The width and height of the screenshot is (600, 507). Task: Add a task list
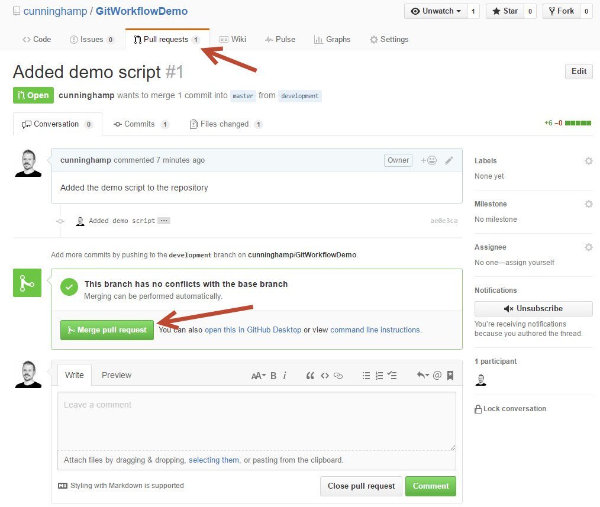[392, 376]
